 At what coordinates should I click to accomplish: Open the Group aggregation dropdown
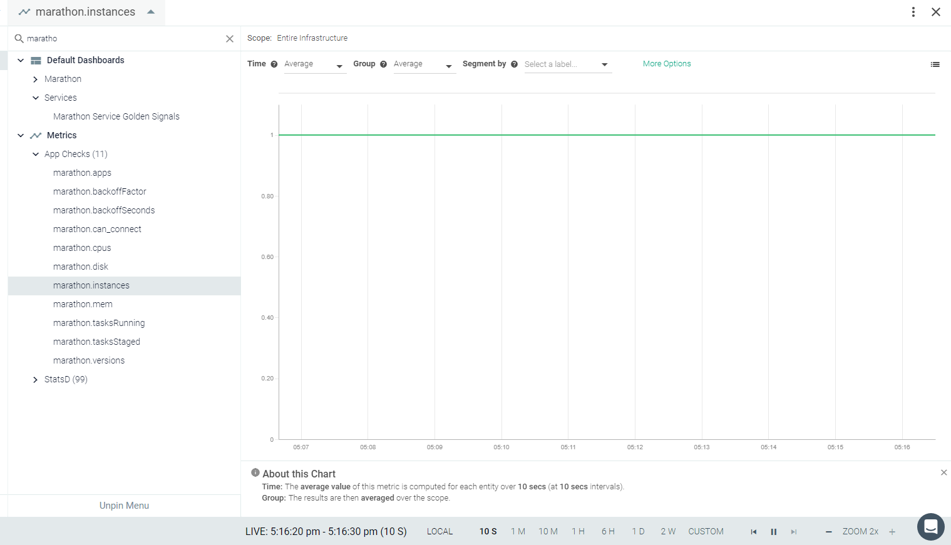424,64
